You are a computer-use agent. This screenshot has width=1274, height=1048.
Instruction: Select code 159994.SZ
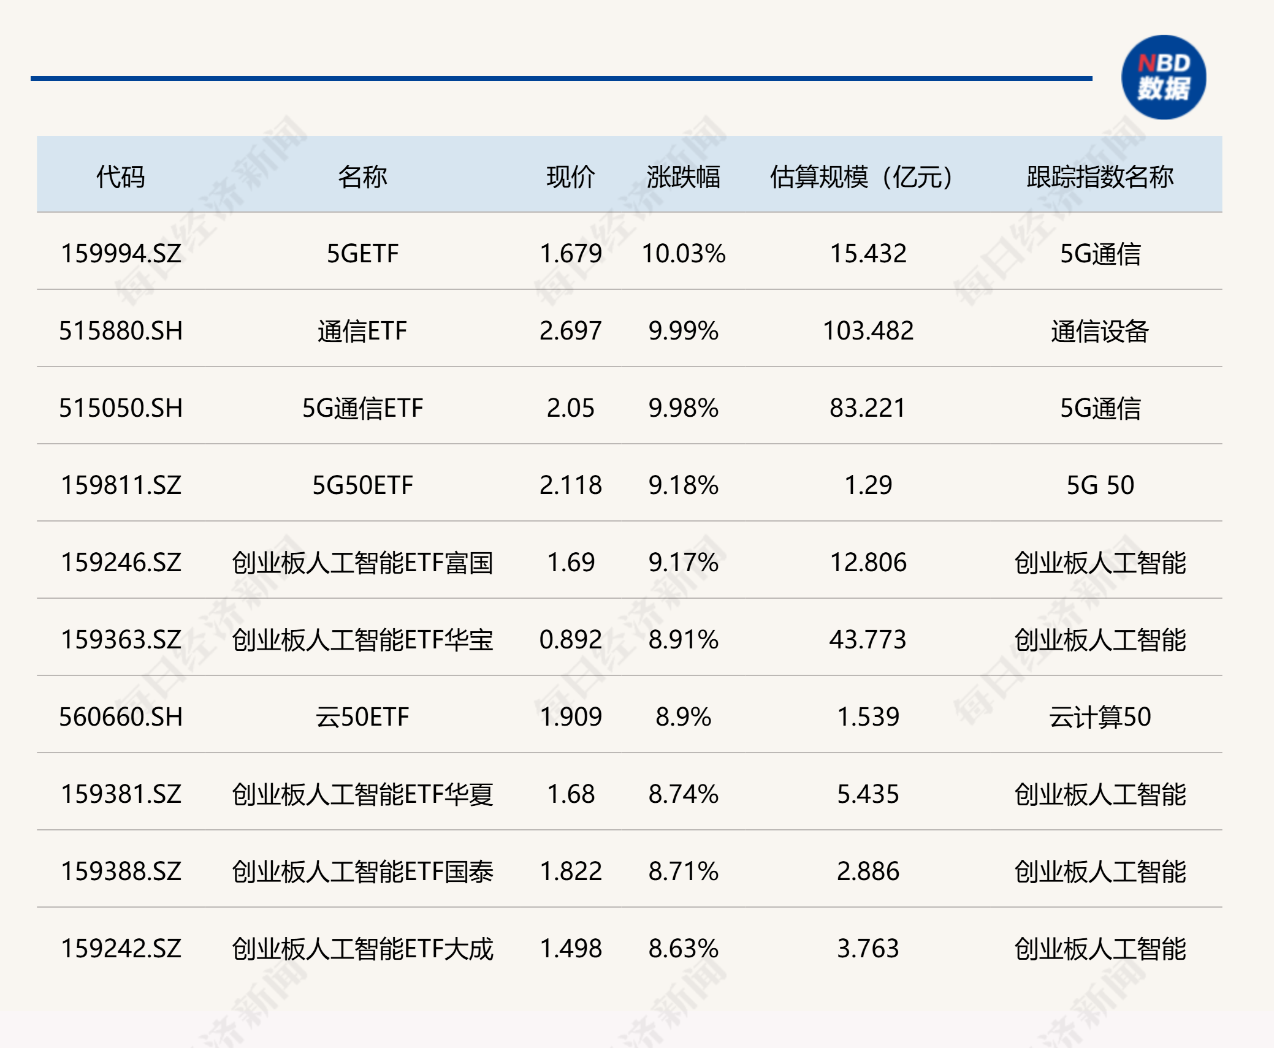121,253
